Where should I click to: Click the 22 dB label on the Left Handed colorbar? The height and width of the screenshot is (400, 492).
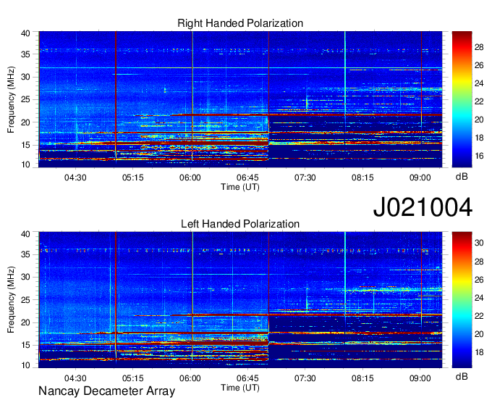tap(479, 316)
